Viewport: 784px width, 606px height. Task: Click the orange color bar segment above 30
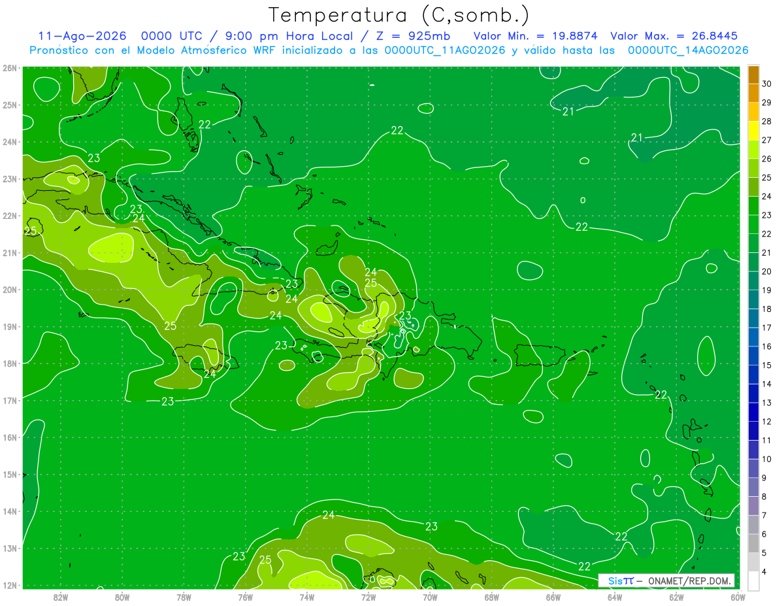pyautogui.click(x=754, y=75)
